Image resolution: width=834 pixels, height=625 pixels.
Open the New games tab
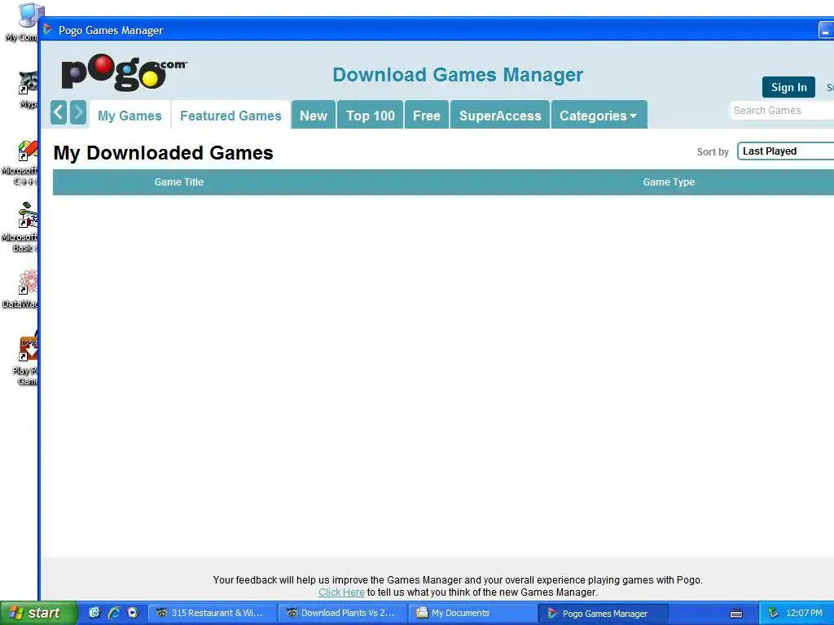(x=314, y=116)
